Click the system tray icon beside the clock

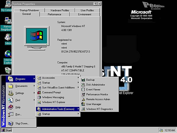162,130
